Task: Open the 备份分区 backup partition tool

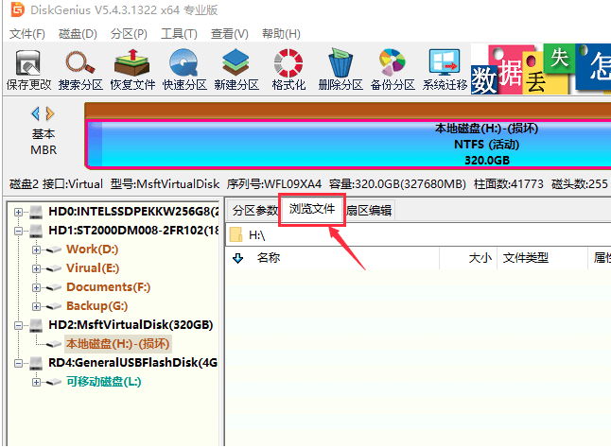Action: pyautogui.click(x=393, y=69)
